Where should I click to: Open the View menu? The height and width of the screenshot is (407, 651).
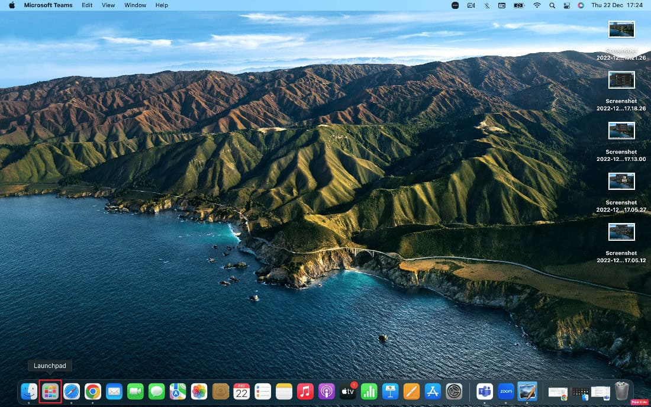point(108,5)
